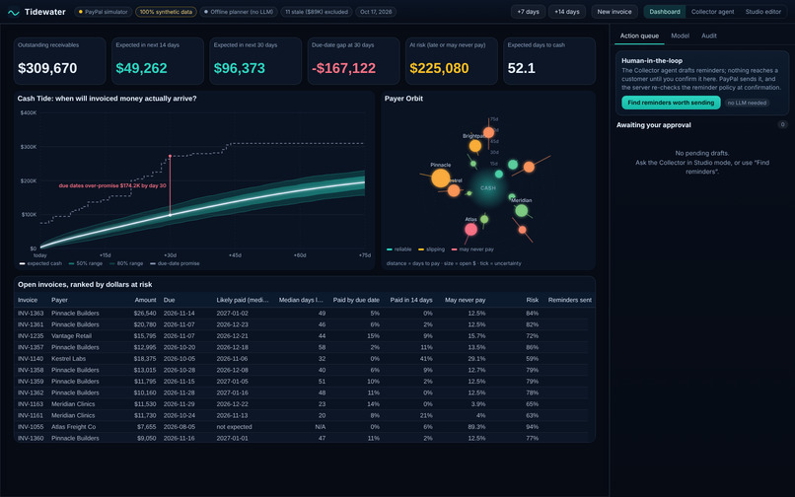Click the Due-date gap value -$167,122

(344, 68)
